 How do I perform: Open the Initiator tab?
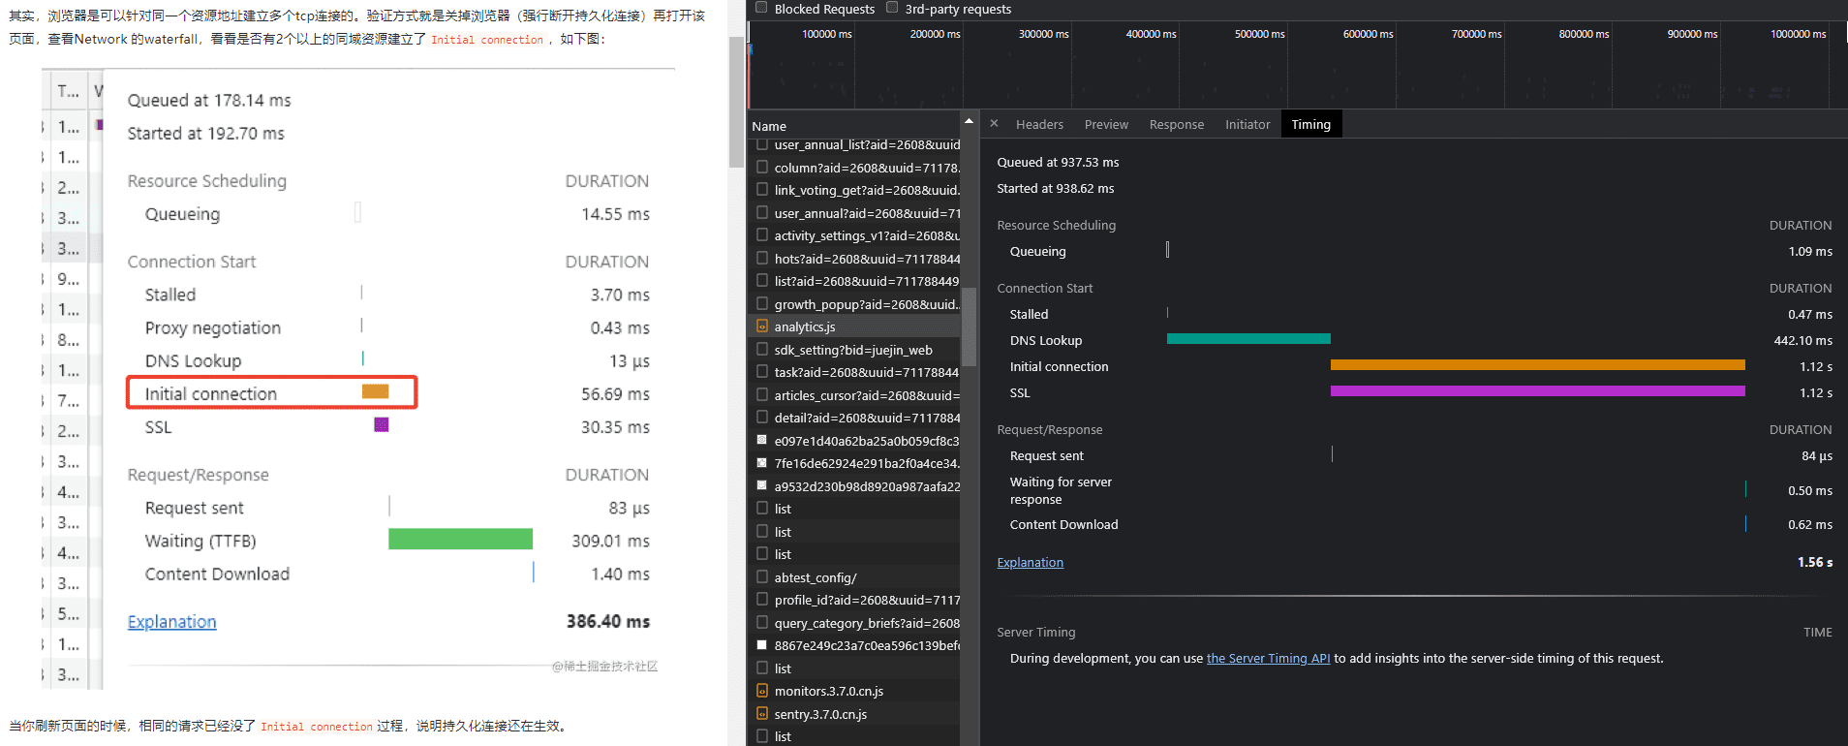pos(1247,124)
